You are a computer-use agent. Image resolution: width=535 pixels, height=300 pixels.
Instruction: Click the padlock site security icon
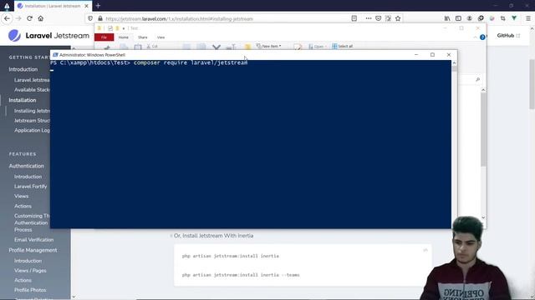[100, 18]
